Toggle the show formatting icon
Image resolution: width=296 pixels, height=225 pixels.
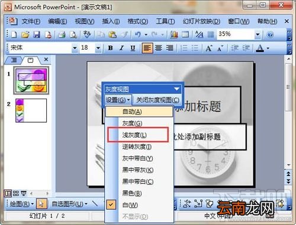[199, 35]
